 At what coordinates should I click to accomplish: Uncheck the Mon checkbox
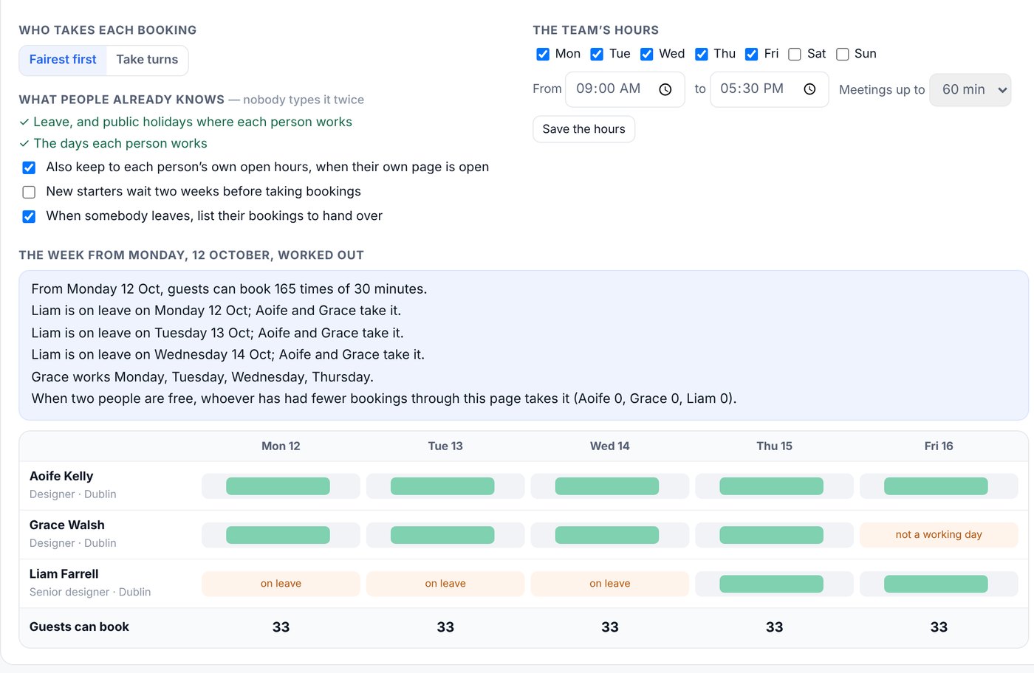tap(543, 54)
